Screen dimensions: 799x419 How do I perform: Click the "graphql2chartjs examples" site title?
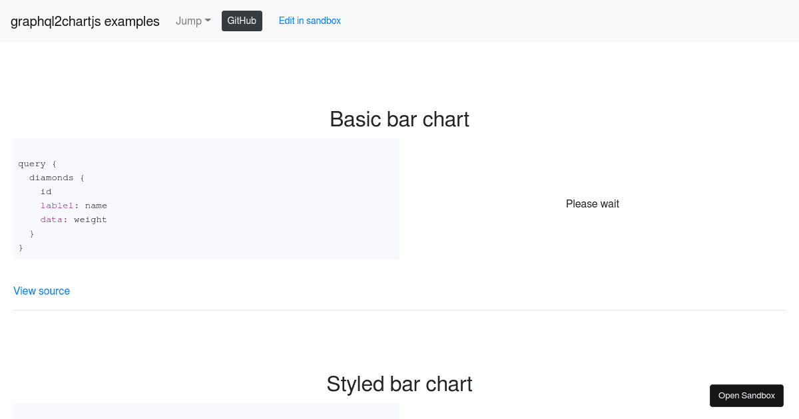click(85, 21)
